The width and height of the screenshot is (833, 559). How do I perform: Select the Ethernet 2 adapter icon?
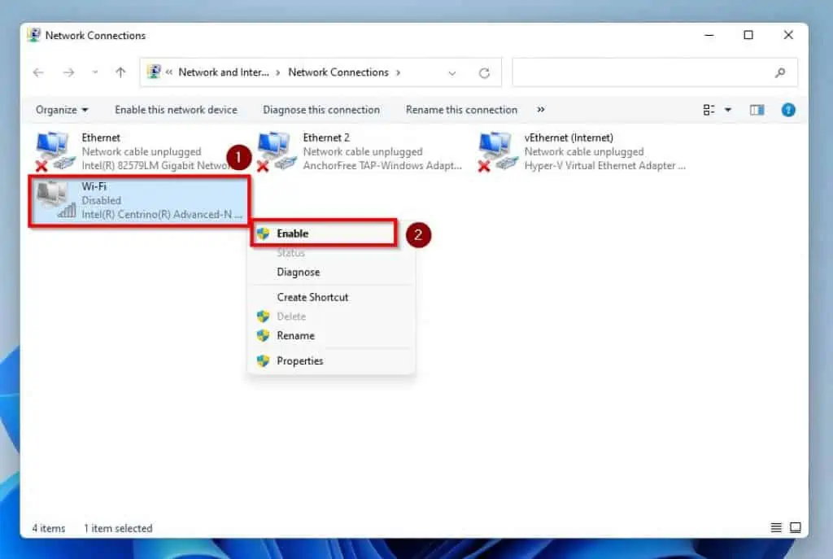(x=274, y=146)
